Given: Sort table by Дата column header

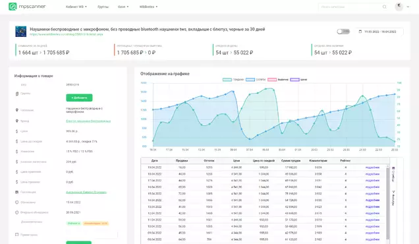Looking at the screenshot, I should coord(154,160).
